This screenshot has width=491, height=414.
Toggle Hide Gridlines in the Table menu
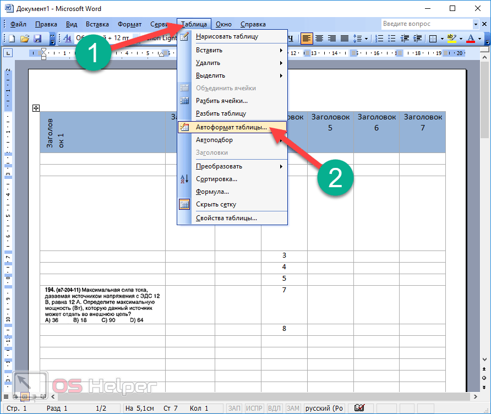pos(216,204)
